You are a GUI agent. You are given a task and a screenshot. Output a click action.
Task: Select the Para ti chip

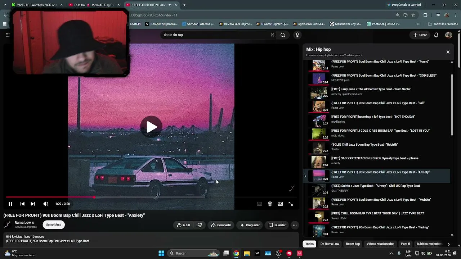[406, 244]
